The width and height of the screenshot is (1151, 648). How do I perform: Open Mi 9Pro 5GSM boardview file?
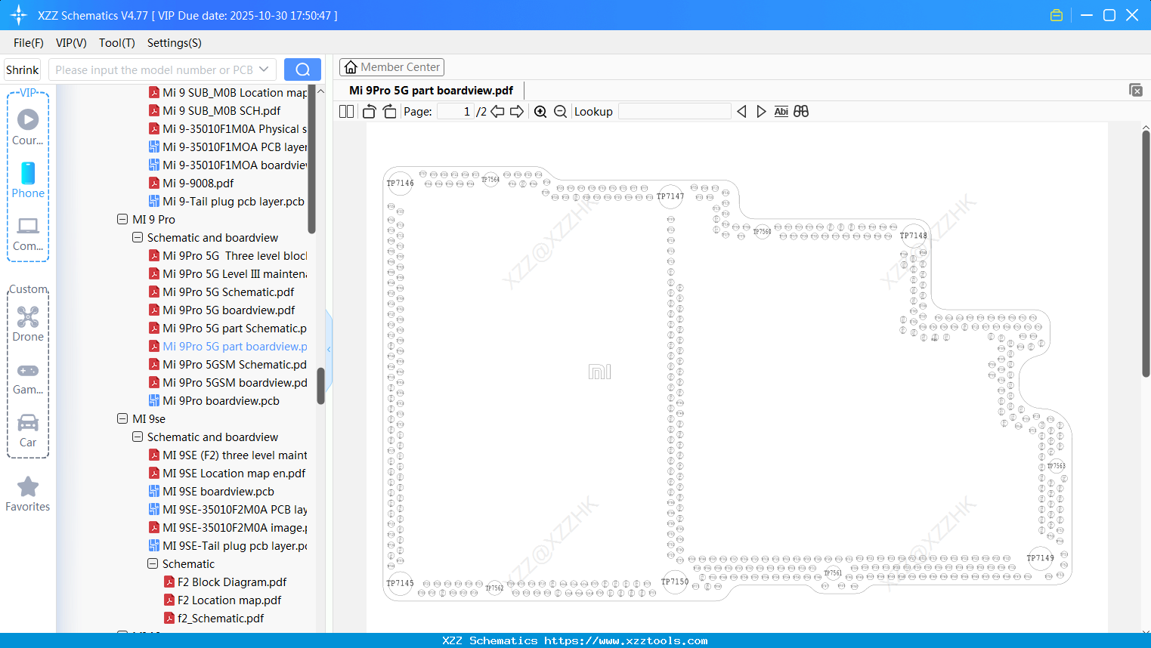tap(227, 382)
